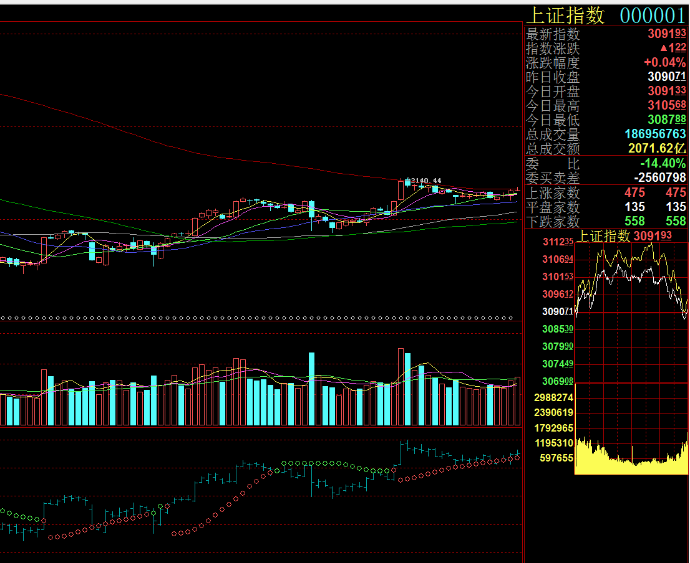Image resolution: width=690 pixels, height=563 pixels.
Task: Click the 上涨家数 label
Action: coord(553,193)
